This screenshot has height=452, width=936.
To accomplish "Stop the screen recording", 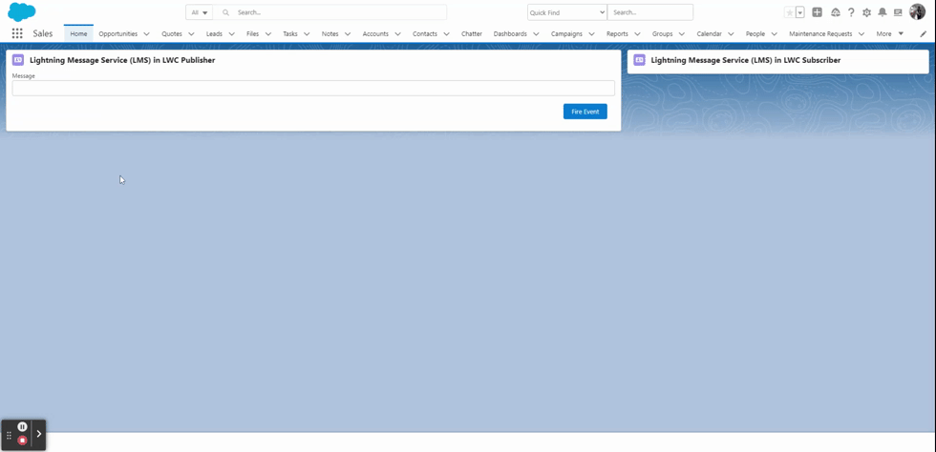I will tap(22, 440).
